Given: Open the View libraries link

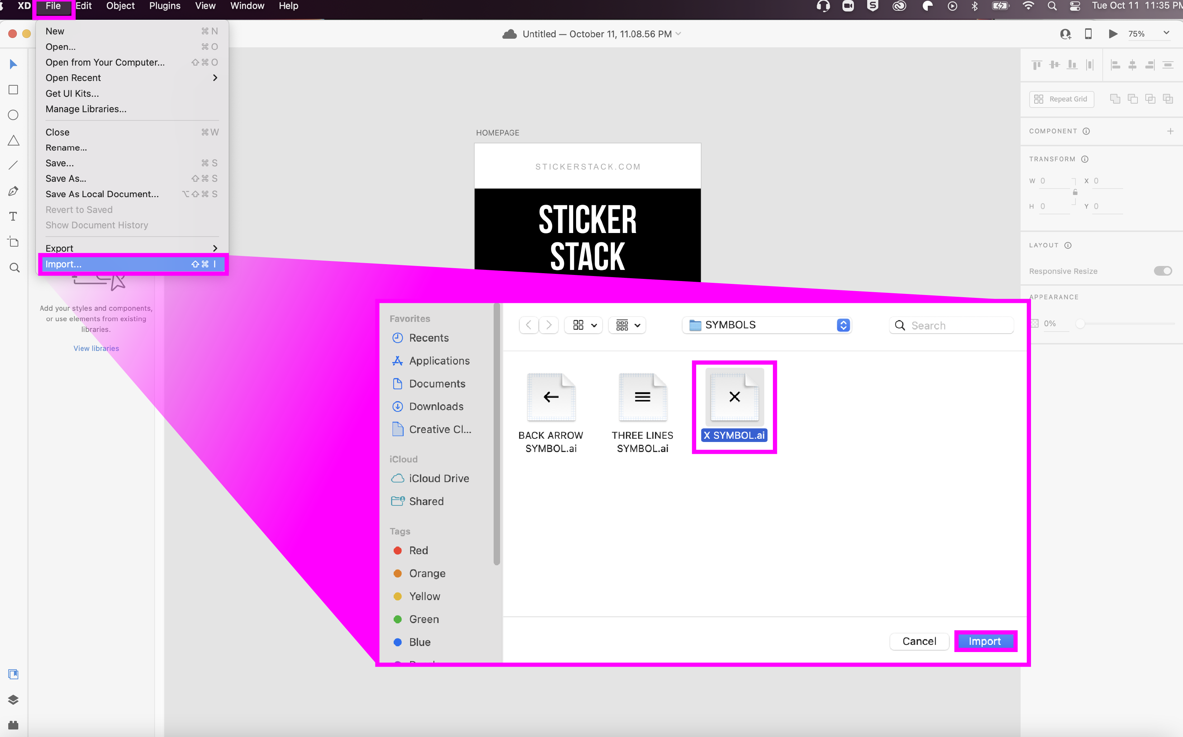Looking at the screenshot, I should [x=96, y=348].
